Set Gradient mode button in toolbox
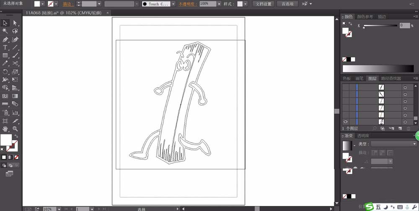Image resolution: width=419 pixels, height=211 pixels. 10,157
